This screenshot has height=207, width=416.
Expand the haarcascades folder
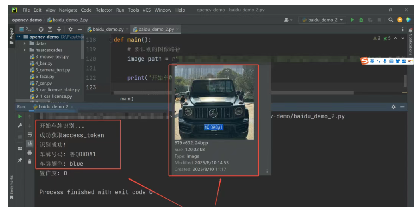24,50
